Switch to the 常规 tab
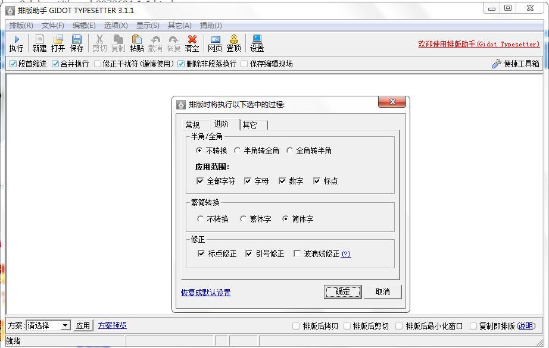Viewport: 549px width, 348px height. pos(192,125)
